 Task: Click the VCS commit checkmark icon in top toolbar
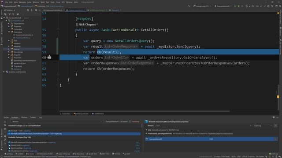click(265, 6)
